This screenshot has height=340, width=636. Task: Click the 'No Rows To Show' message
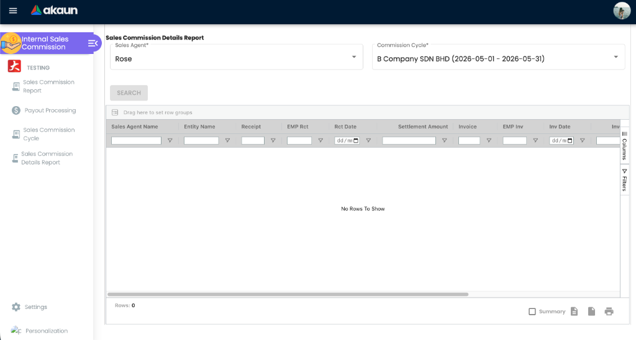point(363,208)
